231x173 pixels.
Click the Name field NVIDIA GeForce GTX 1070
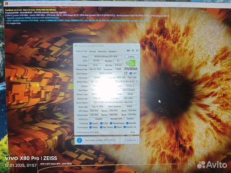[x=106, y=56]
